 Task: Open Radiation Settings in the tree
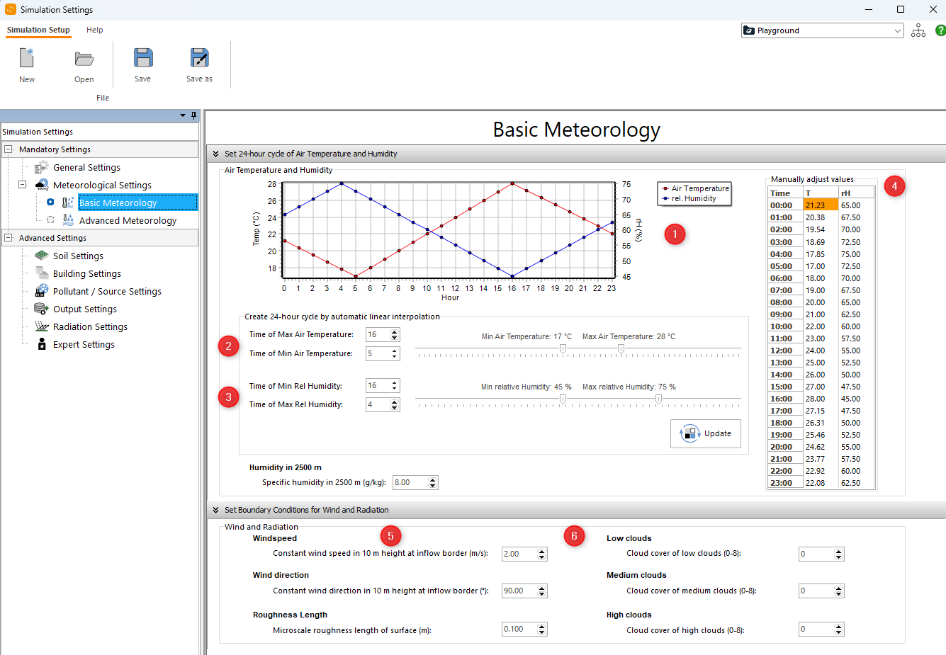coord(90,327)
